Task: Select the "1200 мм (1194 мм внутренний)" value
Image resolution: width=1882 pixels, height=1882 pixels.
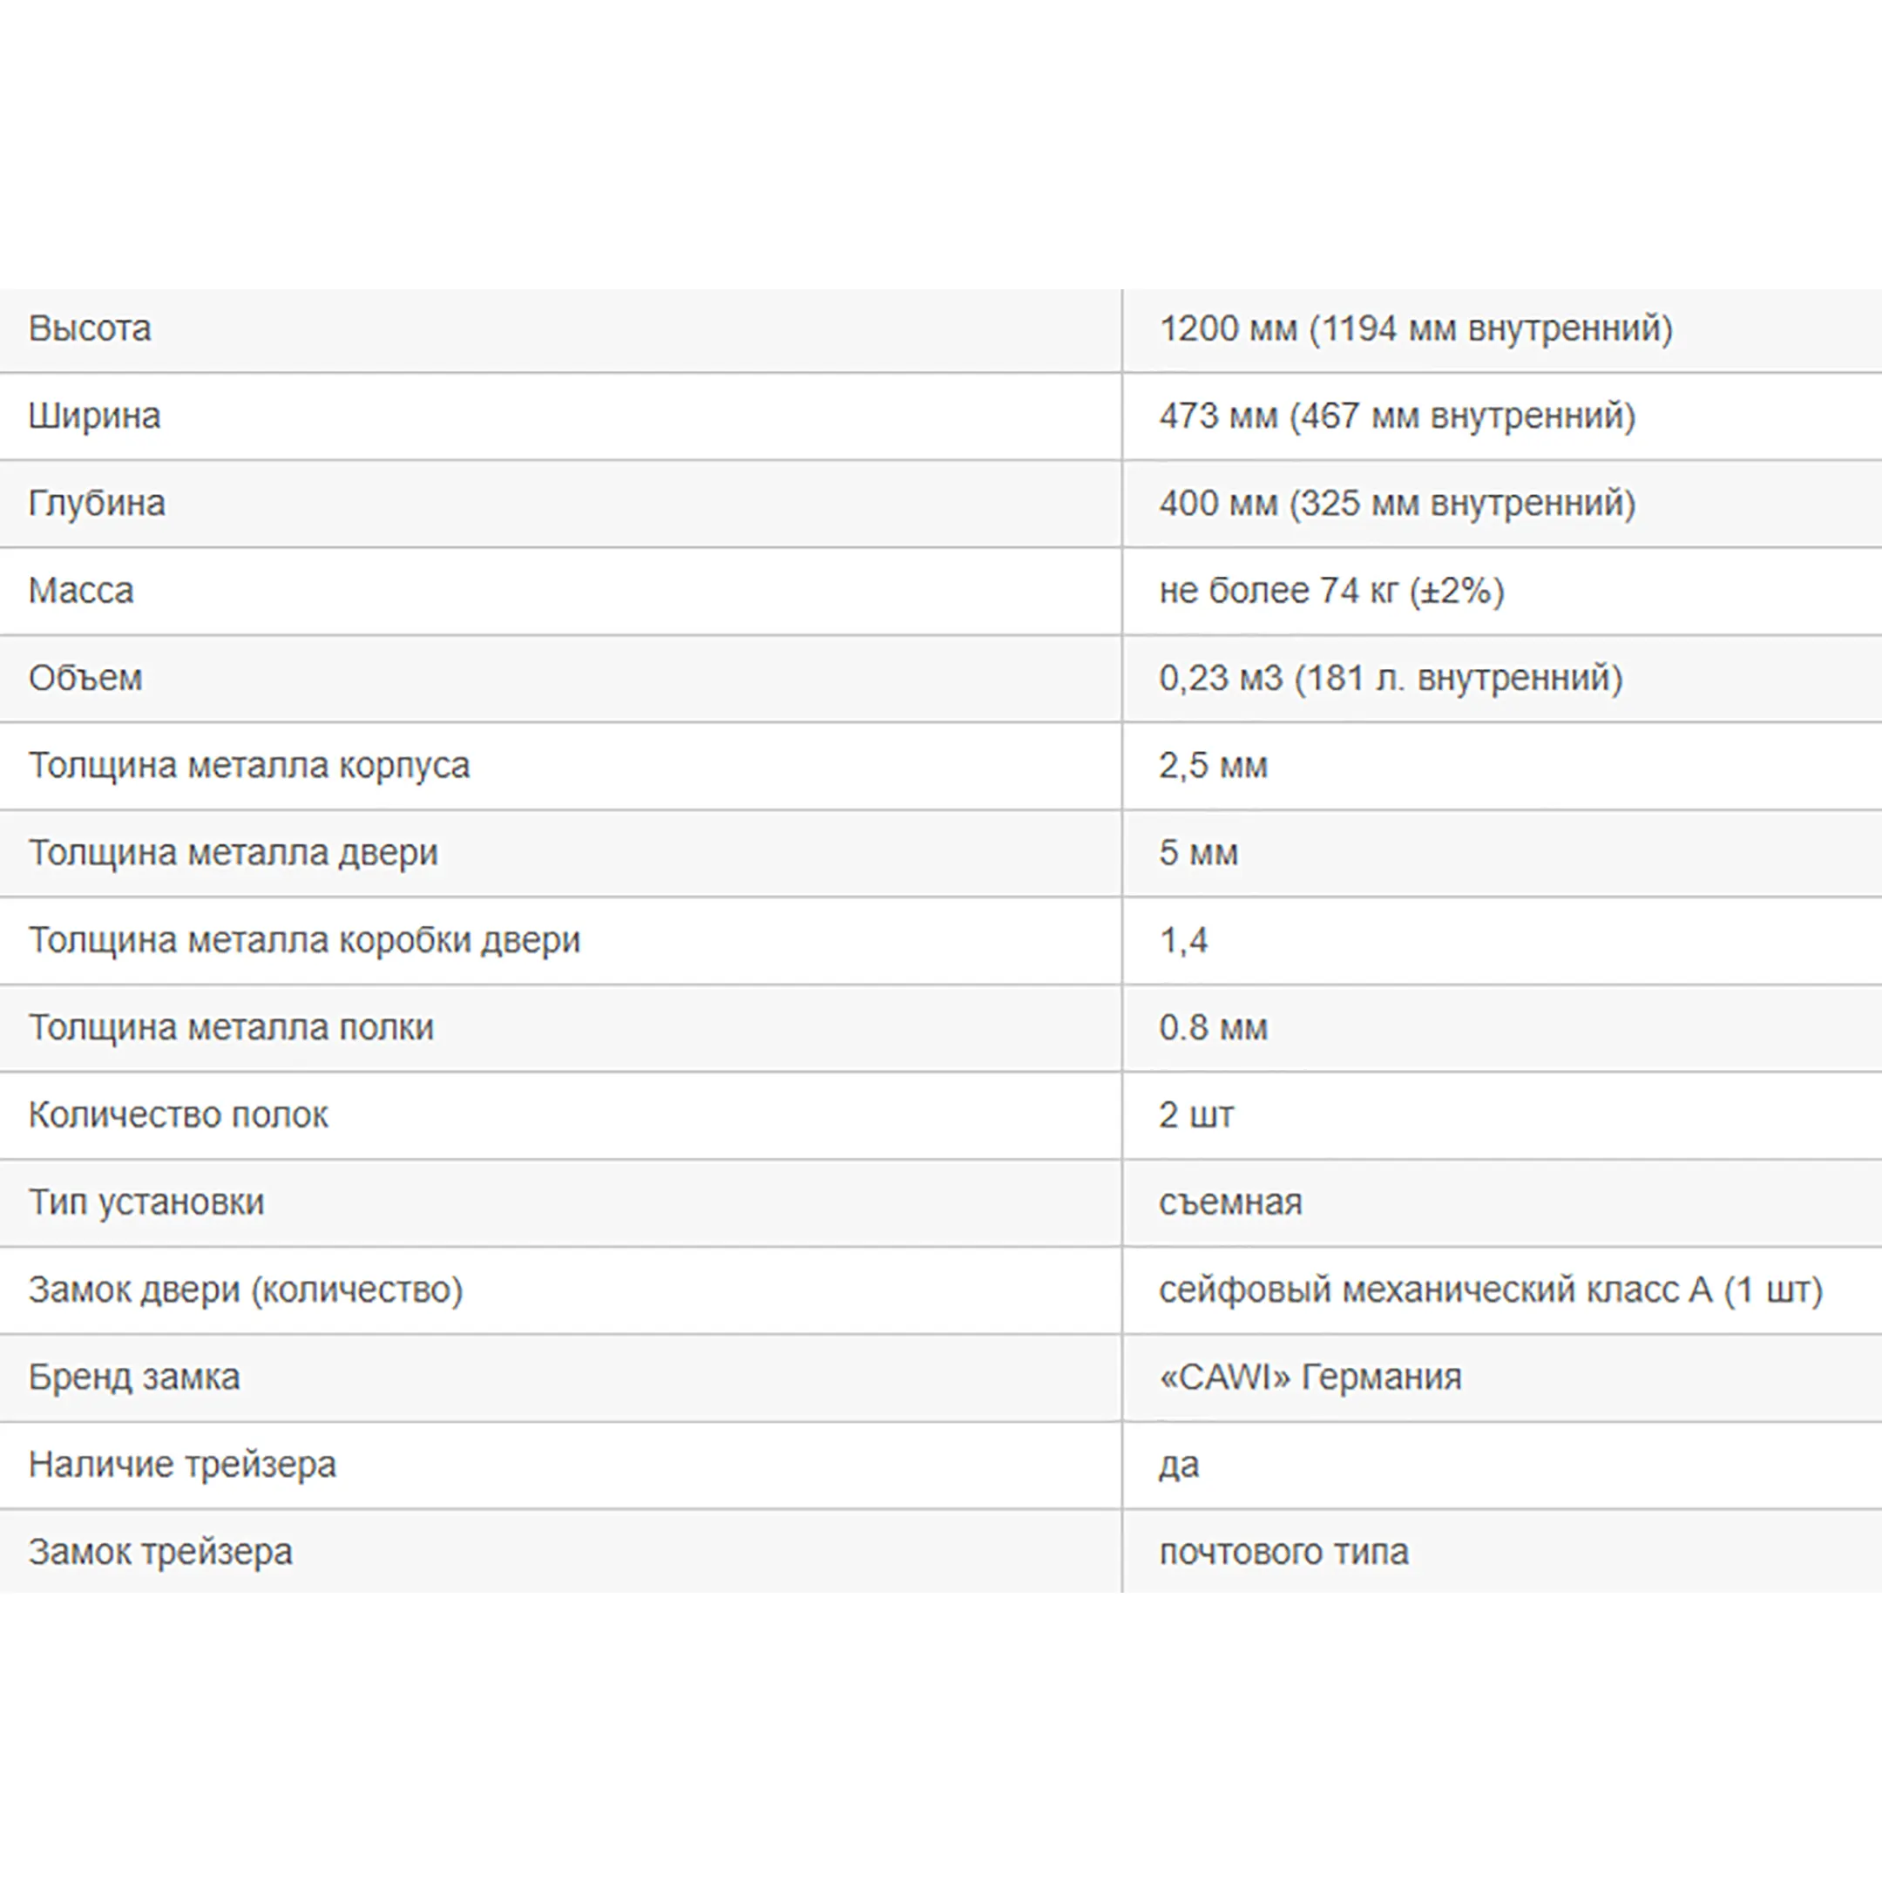Action: pos(1415,329)
